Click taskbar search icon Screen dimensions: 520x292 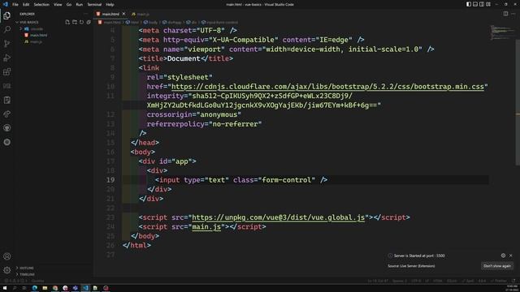[x=15, y=288]
